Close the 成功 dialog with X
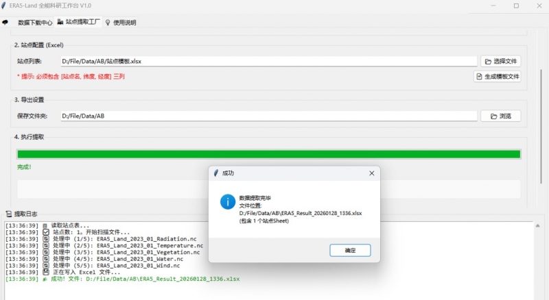Image resolution: width=549 pixels, height=300 pixels. (x=371, y=173)
